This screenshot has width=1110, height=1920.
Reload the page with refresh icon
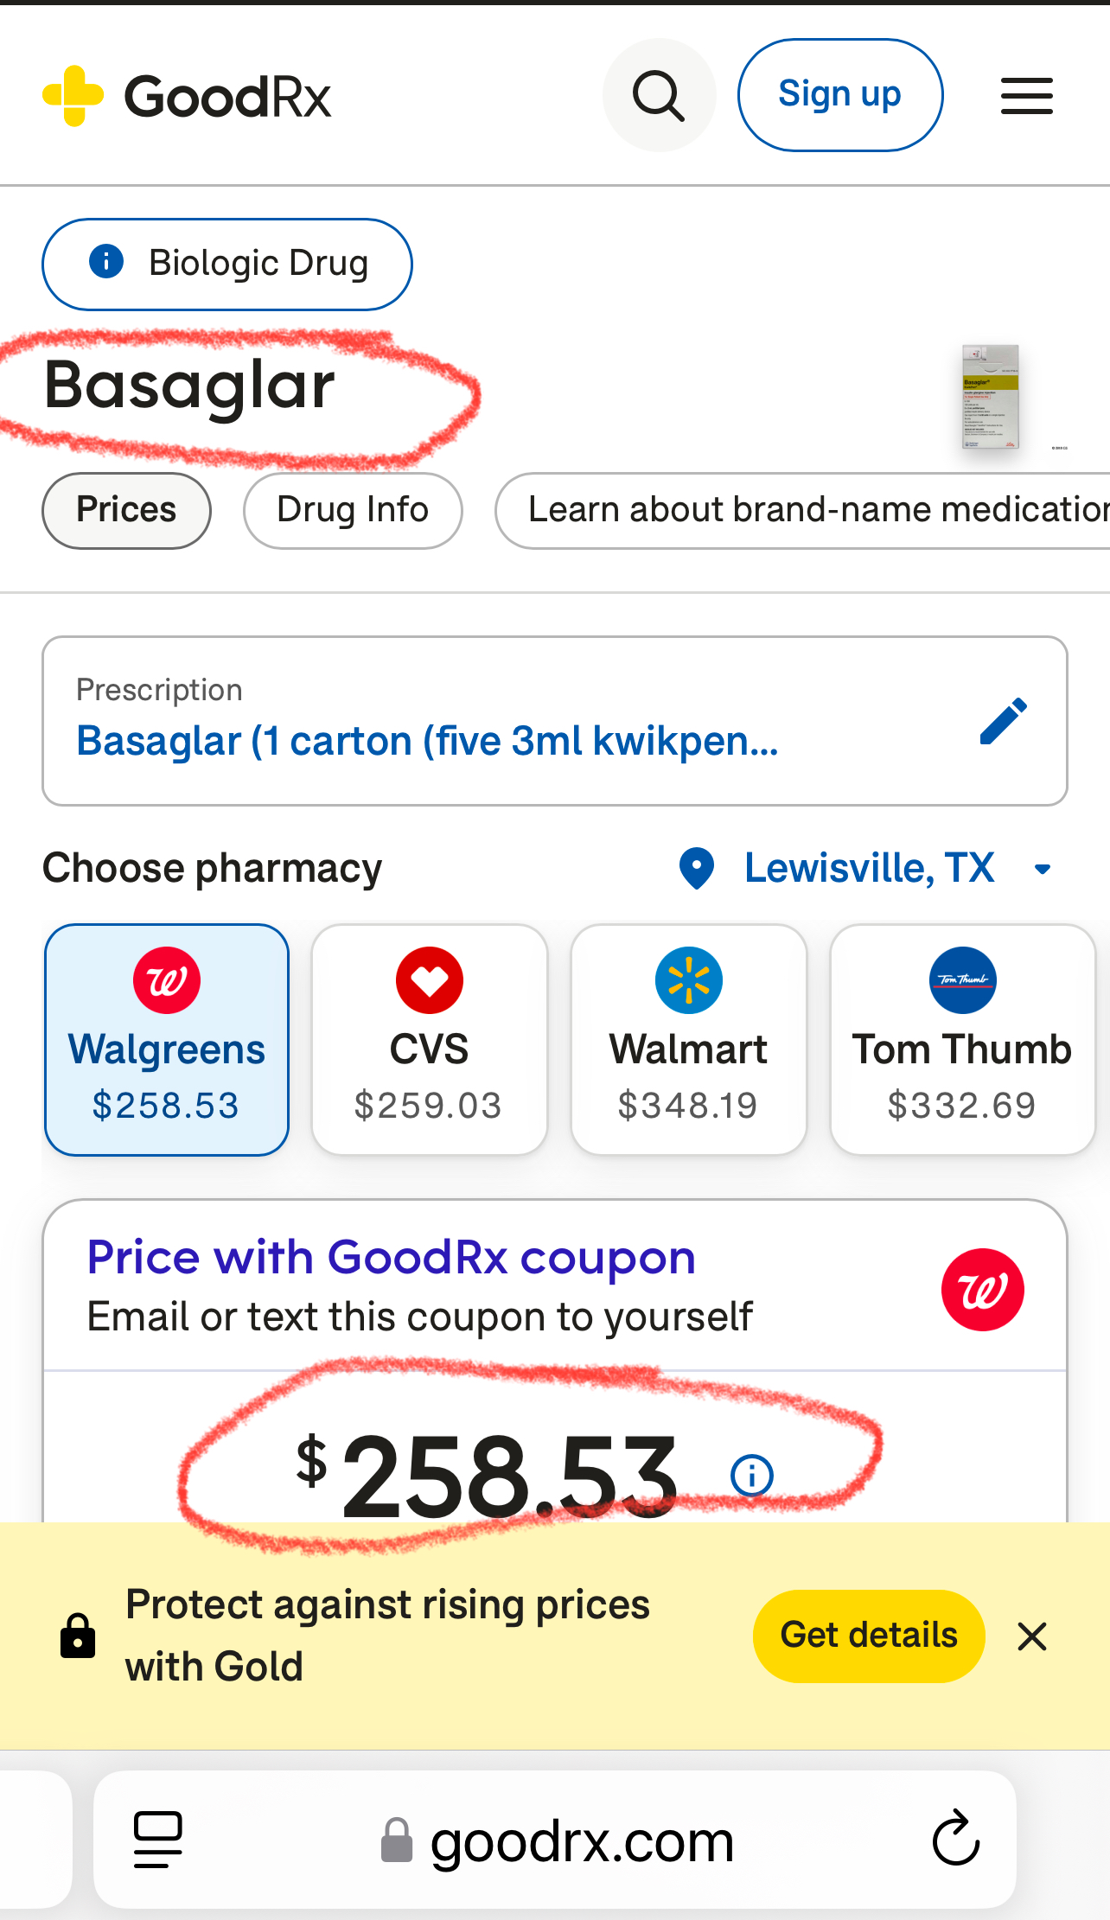[955, 1839]
